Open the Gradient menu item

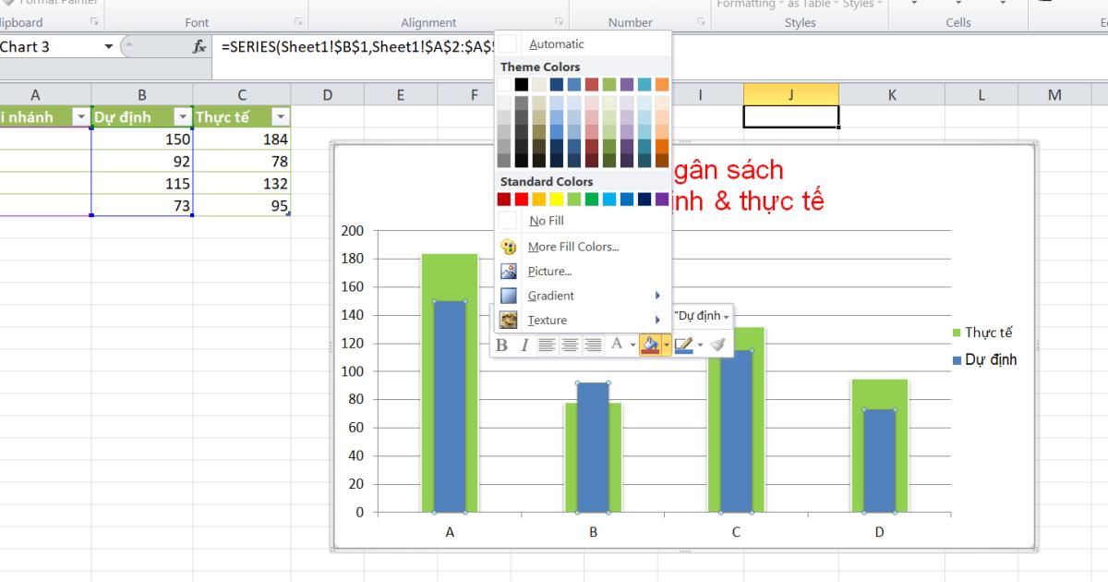(x=583, y=296)
